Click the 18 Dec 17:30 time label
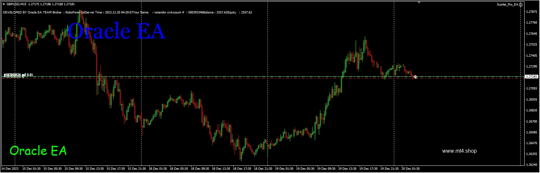This screenshot has width=540, height=173. pos(242,169)
